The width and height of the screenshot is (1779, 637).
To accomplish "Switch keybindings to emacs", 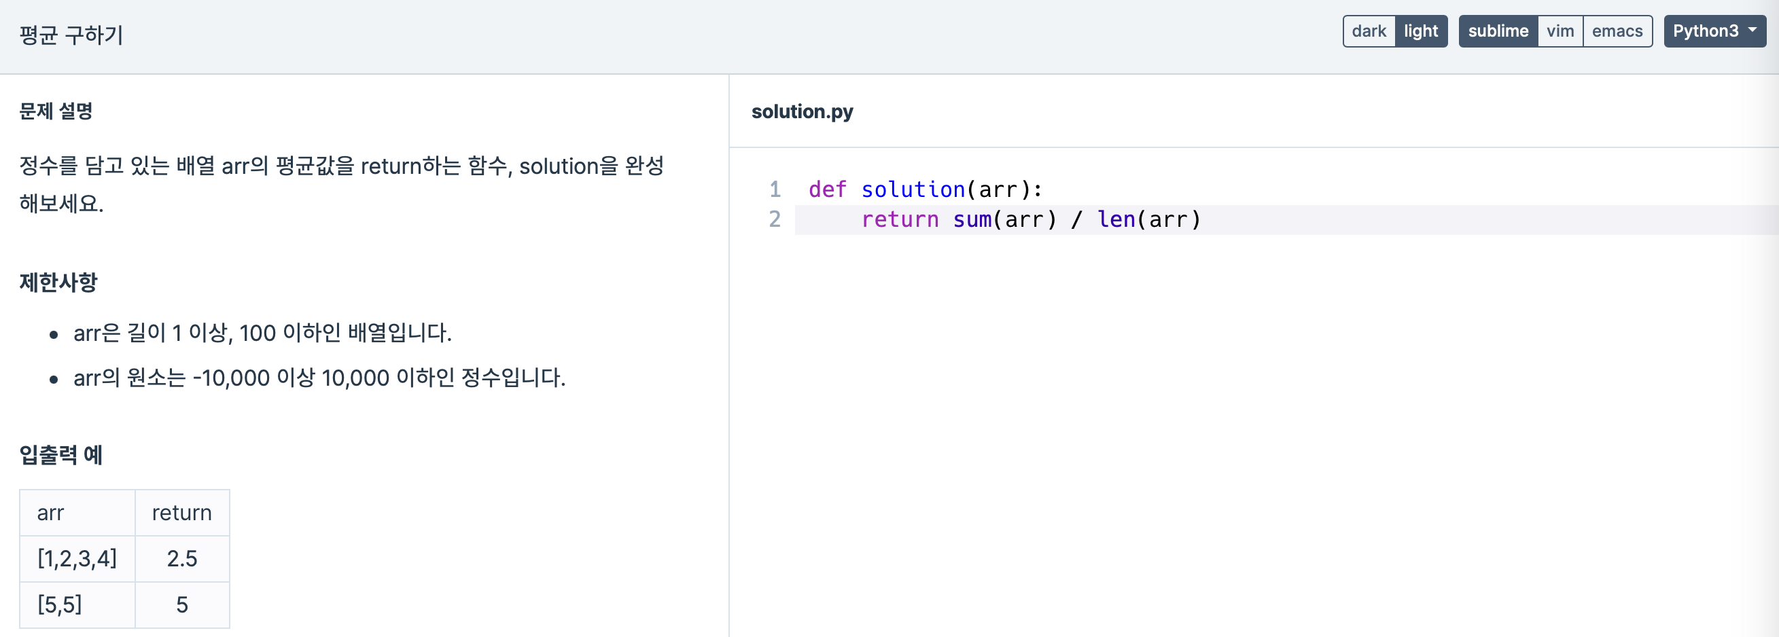I will (x=1617, y=31).
